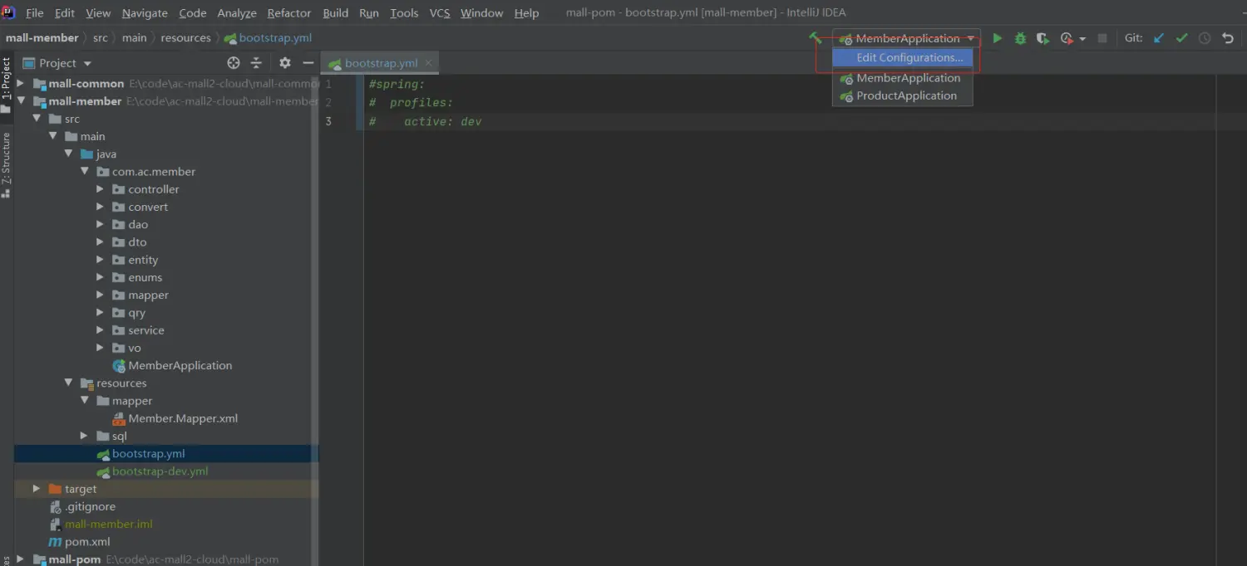
Task: Open the profiler options dropdown arrow
Action: [1082, 39]
